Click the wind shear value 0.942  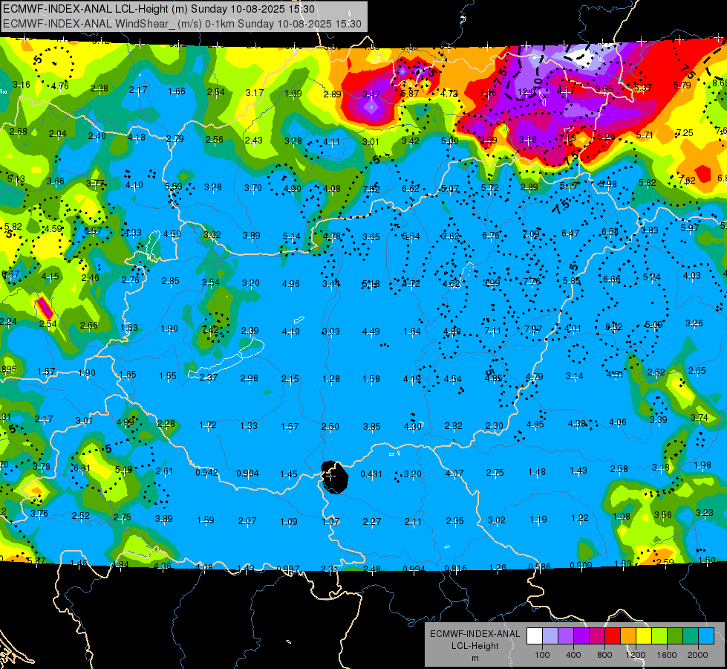point(206,473)
